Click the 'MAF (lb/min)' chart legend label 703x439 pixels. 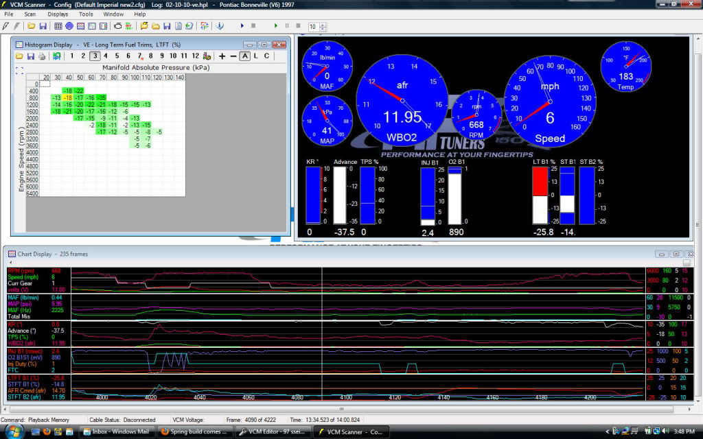point(23,298)
